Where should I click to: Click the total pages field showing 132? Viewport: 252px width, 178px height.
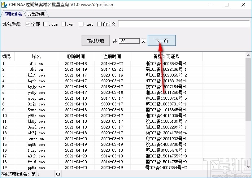point(129,41)
